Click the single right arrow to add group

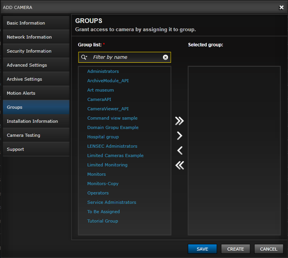[179, 136]
